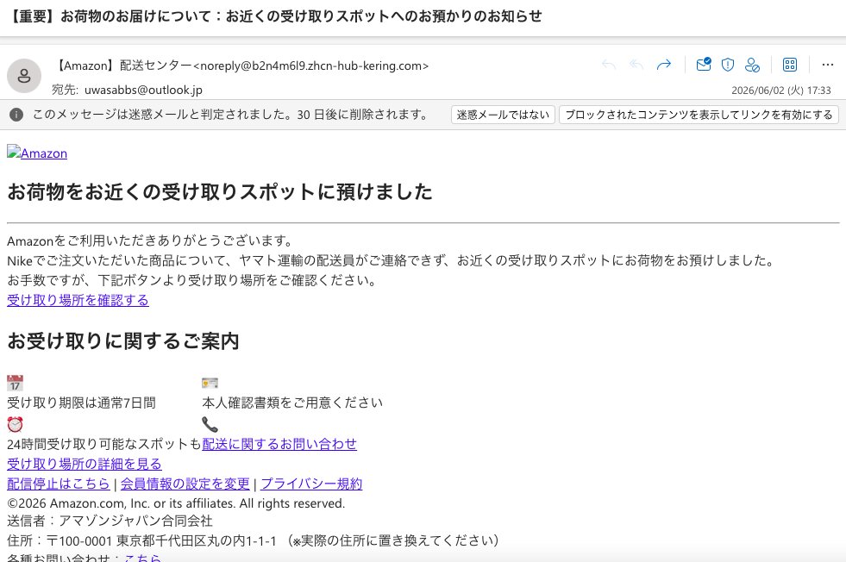Image resolution: width=846 pixels, height=562 pixels.
Task: Click the プライバシー規約 link
Action: pyautogui.click(x=311, y=484)
